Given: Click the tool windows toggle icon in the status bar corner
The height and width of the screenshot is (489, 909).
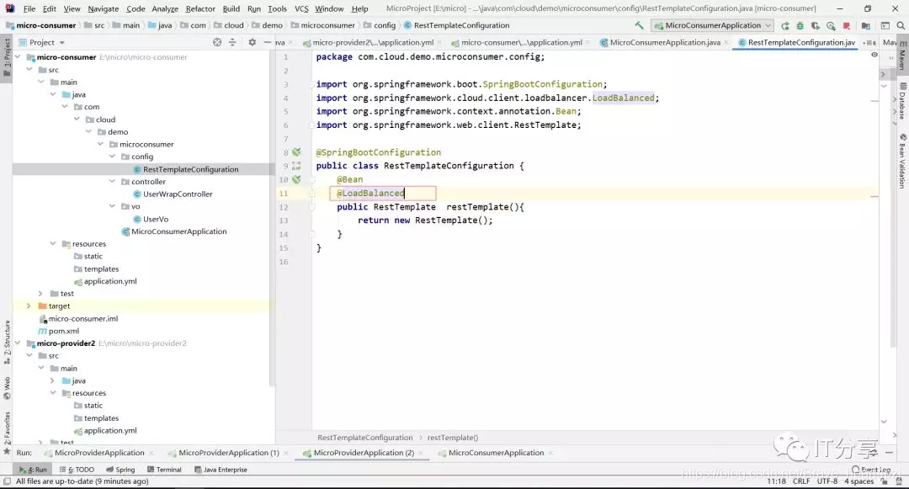Looking at the screenshot, I should [7, 481].
